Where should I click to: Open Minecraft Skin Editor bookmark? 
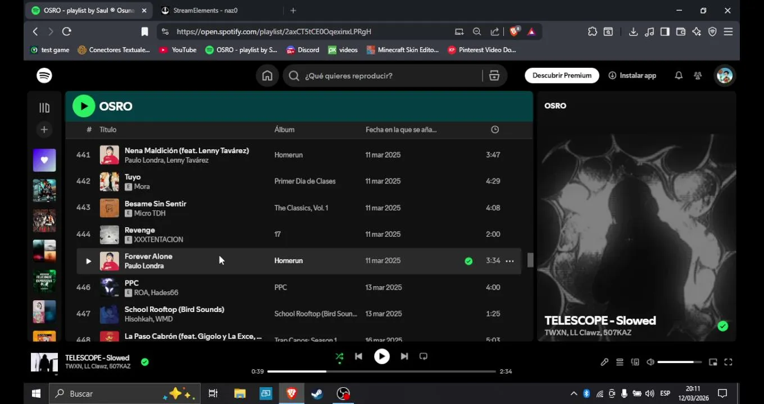(x=402, y=50)
